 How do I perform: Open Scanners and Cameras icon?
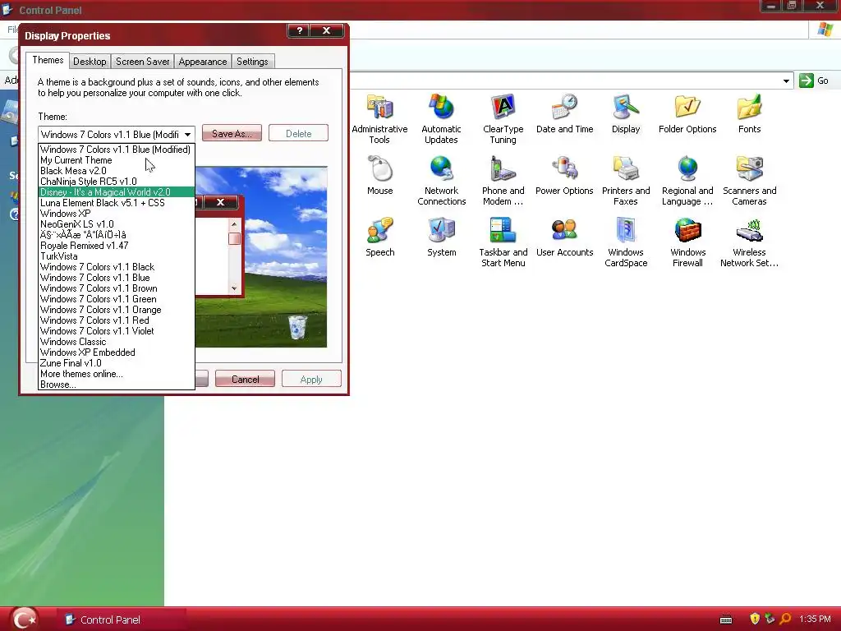point(749,168)
